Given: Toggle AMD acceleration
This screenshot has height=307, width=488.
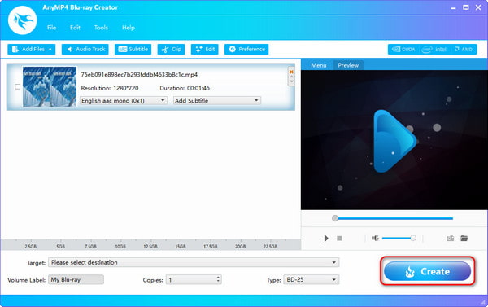Looking at the screenshot, I should tap(464, 49).
